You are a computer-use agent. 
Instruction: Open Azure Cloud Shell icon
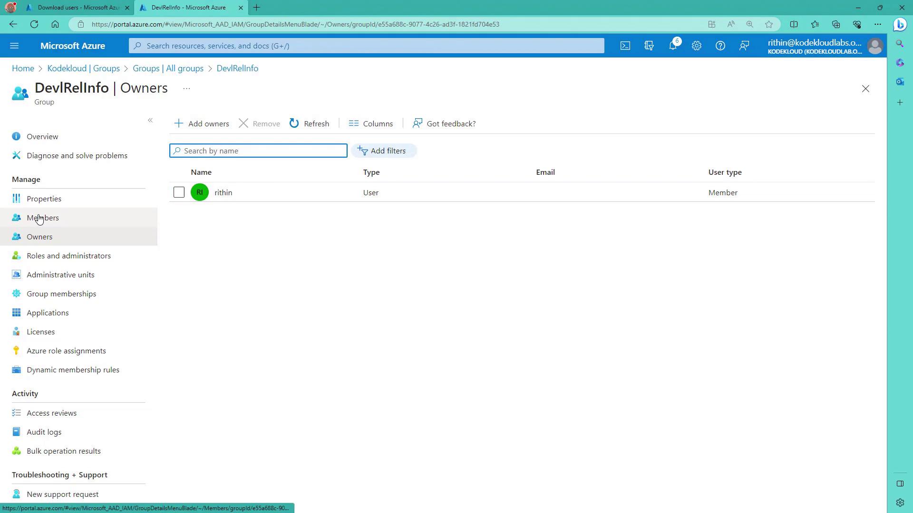[625, 46]
